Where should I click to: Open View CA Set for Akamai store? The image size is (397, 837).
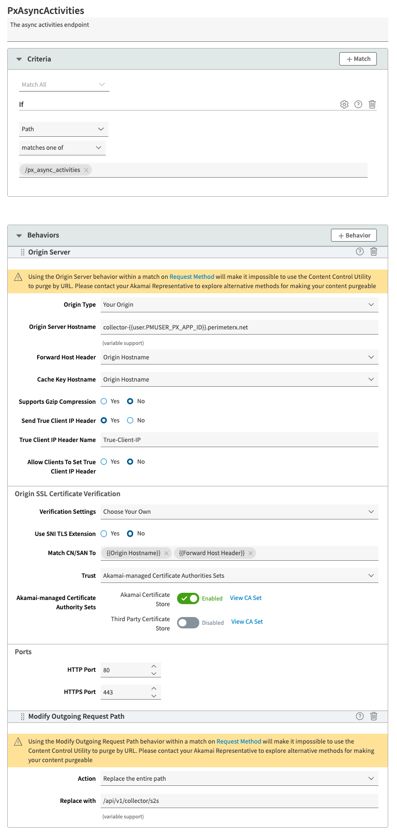246,598
